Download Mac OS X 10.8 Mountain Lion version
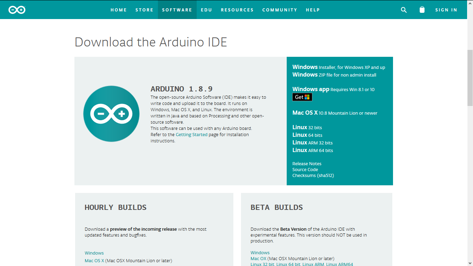This screenshot has height=266, width=473. [335, 113]
